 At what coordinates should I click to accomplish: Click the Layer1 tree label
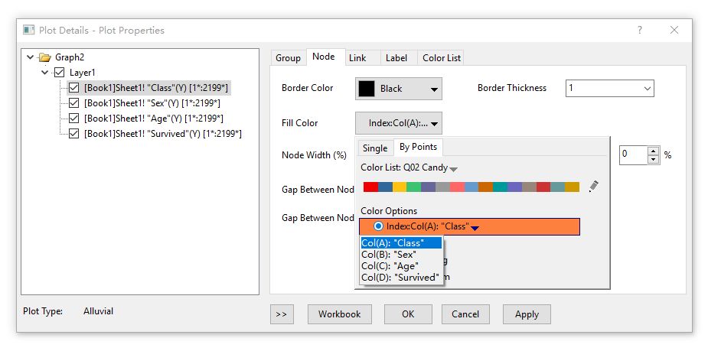click(x=82, y=73)
